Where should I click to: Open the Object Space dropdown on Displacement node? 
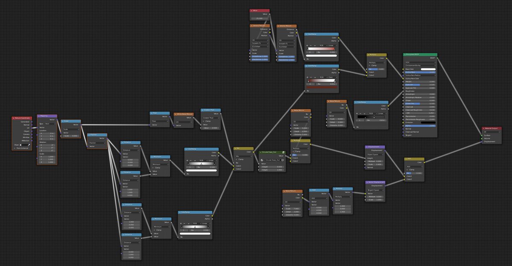(375, 155)
